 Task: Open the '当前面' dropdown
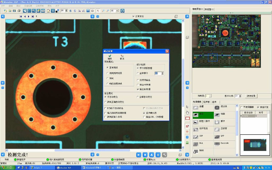tap(210, 96)
